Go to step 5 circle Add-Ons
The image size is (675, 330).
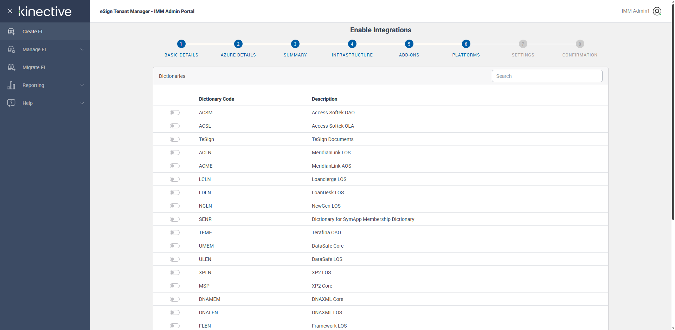pyautogui.click(x=409, y=44)
